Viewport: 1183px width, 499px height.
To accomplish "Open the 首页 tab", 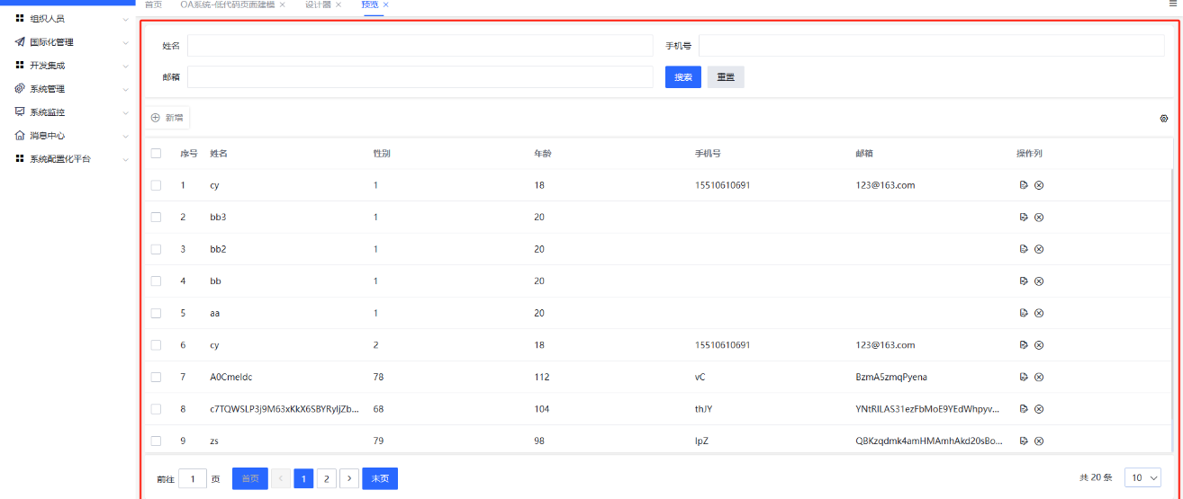I will pos(154,5).
